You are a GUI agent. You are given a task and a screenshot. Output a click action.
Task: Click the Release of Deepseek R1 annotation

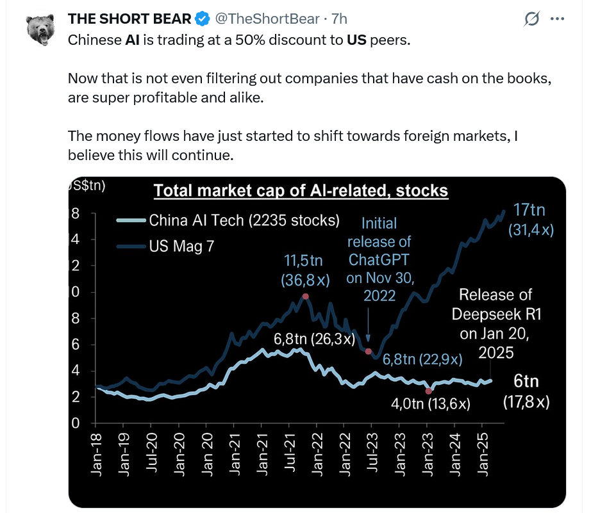pyautogui.click(x=492, y=323)
